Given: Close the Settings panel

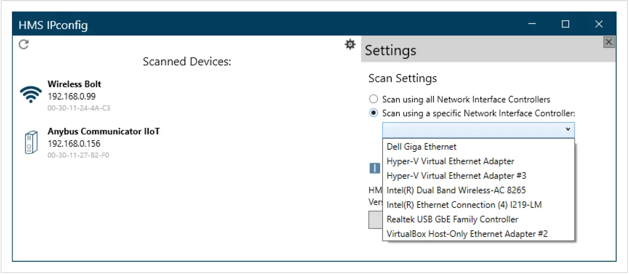Looking at the screenshot, I should [x=609, y=42].
